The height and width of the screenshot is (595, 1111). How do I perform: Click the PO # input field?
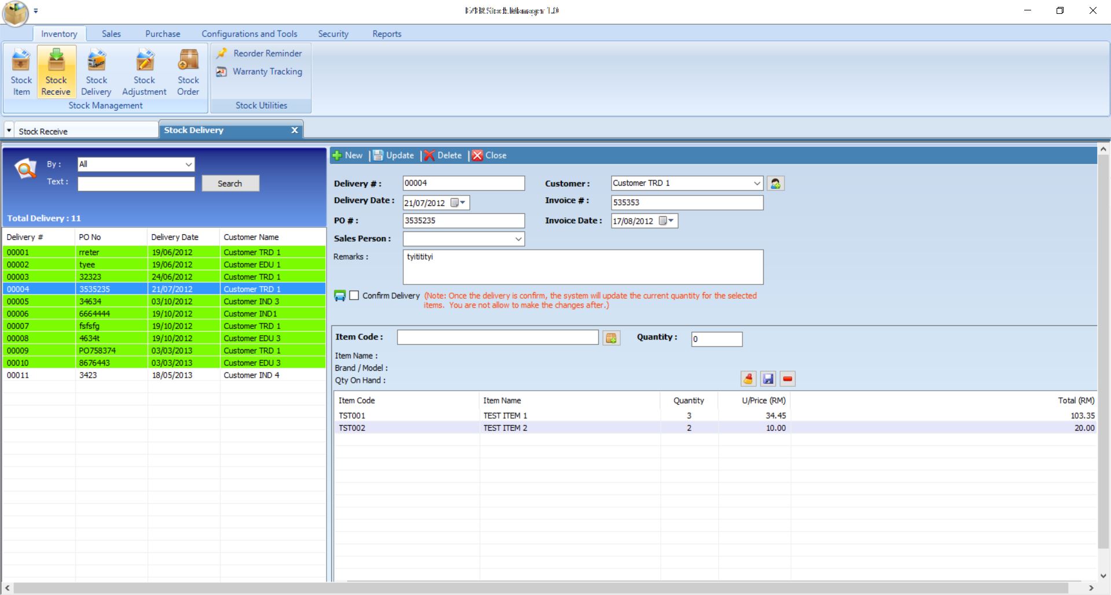[x=463, y=221]
